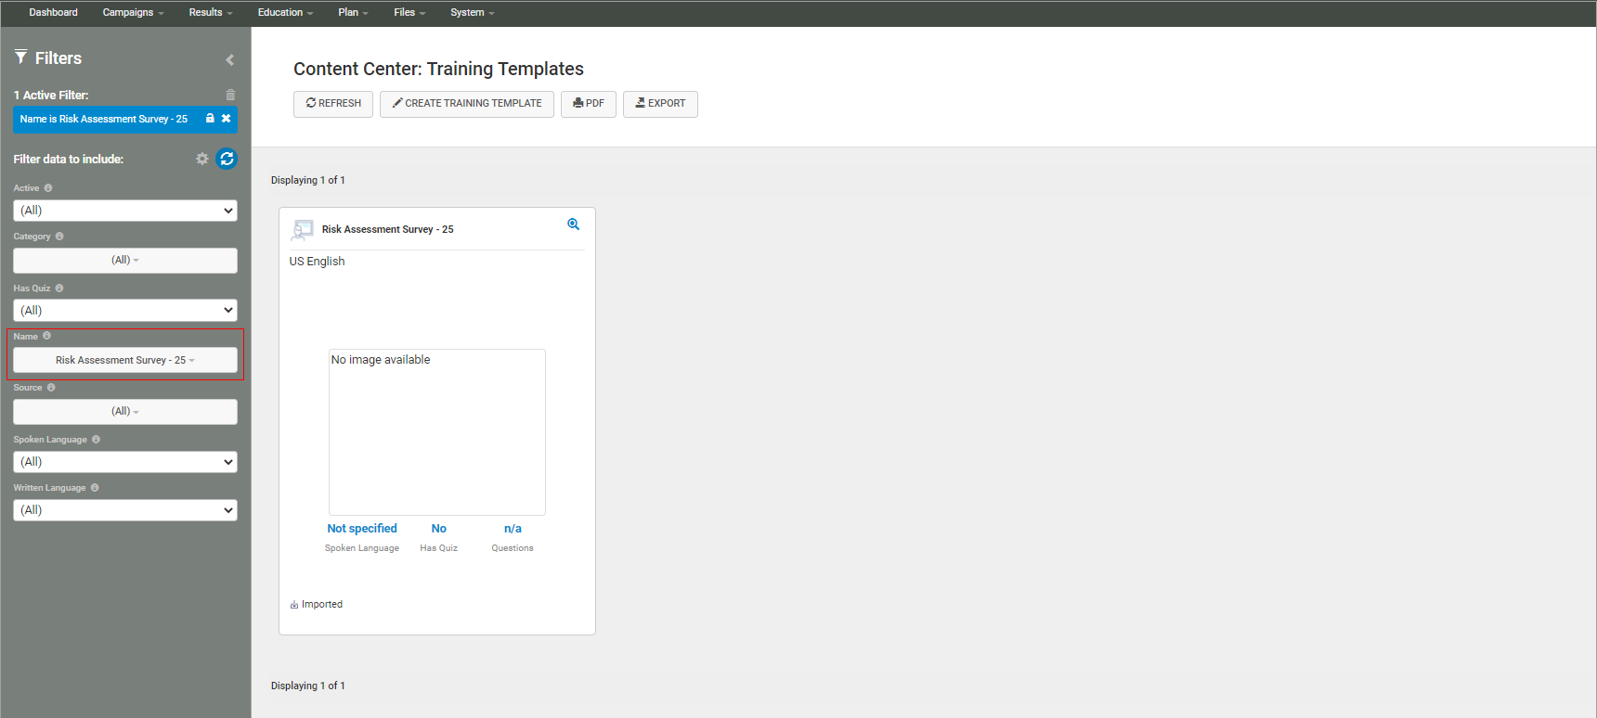Open the System menu
This screenshot has width=1597, height=718.
coord(472,13)
